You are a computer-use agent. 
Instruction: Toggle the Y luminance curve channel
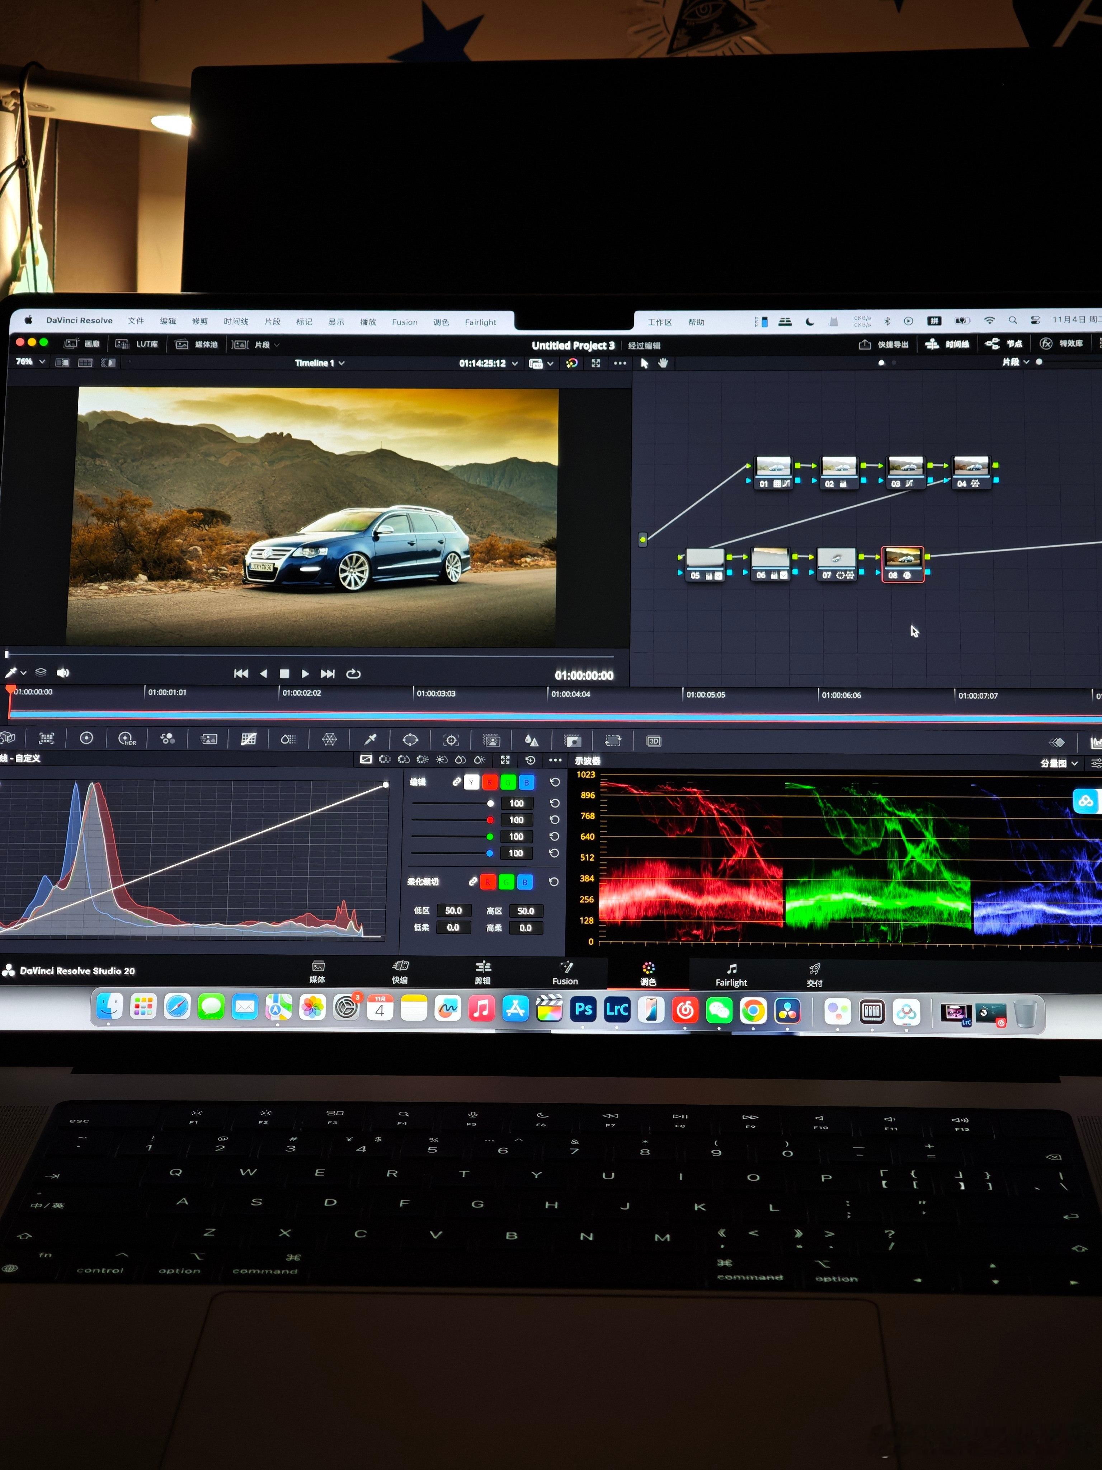tap(471, 782)
